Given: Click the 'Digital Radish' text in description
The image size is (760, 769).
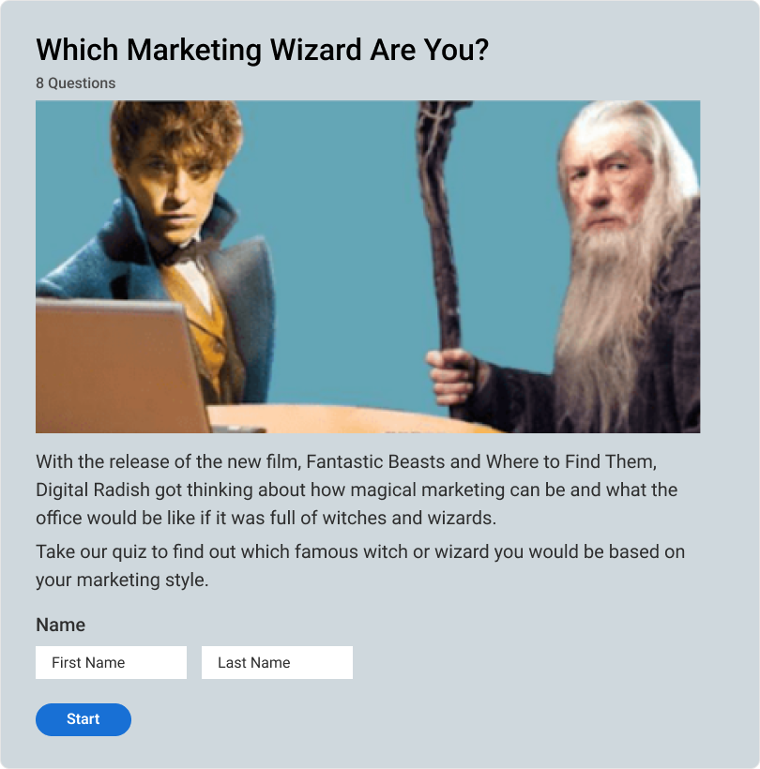Looking at the screenshot, I should coord(93,490).
